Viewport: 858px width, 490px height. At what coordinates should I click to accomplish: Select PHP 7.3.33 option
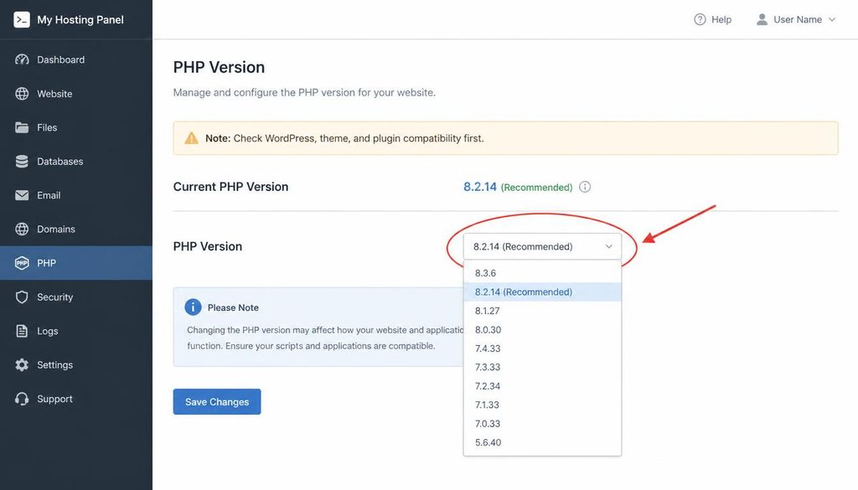[x=542, y=367]
